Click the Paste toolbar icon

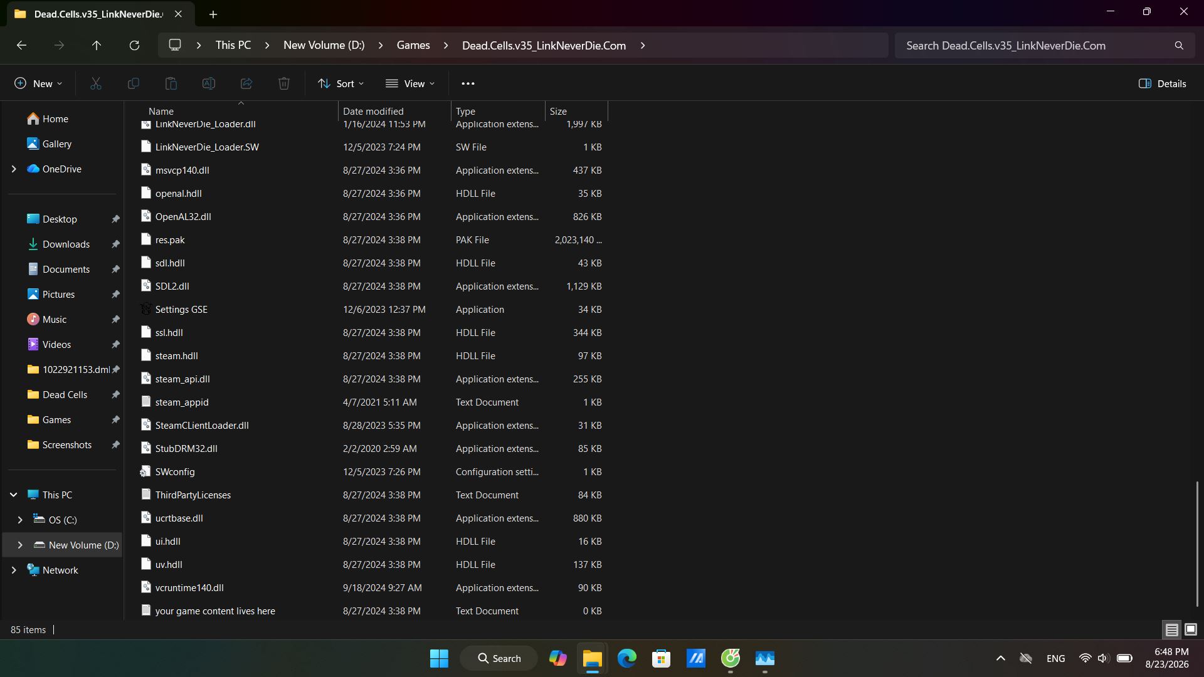point(171,83)
